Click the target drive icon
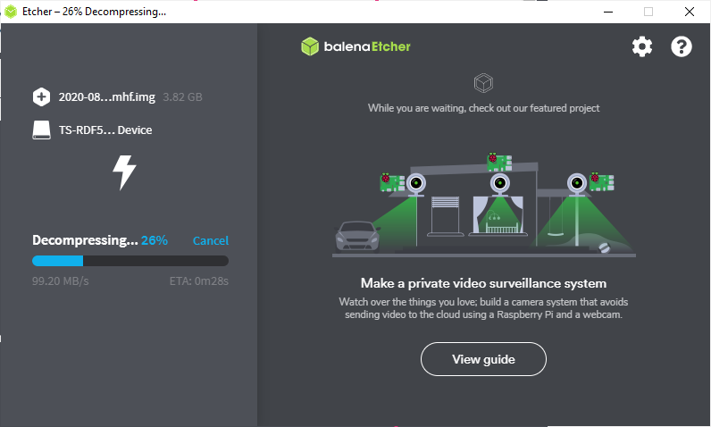The width and height of the screenshot is (711, 427). coord(41,130)
